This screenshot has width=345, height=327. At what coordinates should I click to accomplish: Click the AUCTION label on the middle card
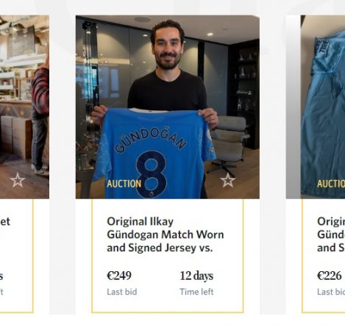(x=124, y=184)
